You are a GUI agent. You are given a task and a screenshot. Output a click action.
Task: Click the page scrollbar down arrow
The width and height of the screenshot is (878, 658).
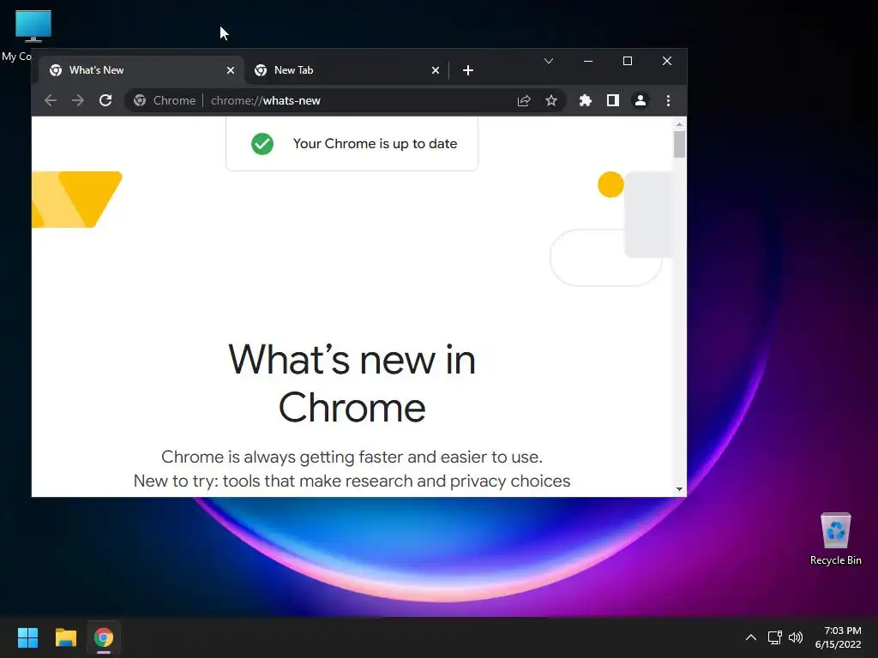point(679,489)
